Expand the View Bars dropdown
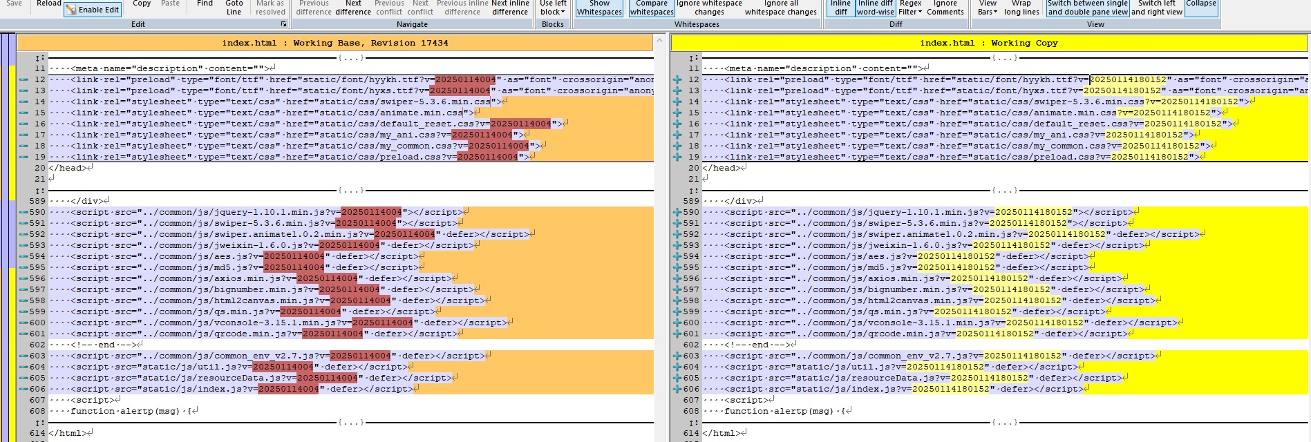The height and width of the screenshot is (442, 1311). click(x=988, y=8)
